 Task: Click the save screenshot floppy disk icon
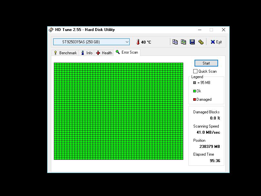point(192,42)
